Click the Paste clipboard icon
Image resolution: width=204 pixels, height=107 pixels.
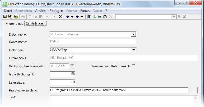(41, 17)
